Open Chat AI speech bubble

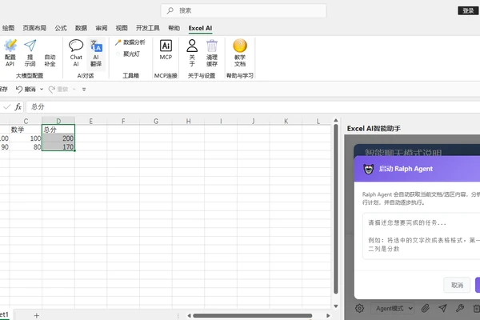click(x=76, y=53)
